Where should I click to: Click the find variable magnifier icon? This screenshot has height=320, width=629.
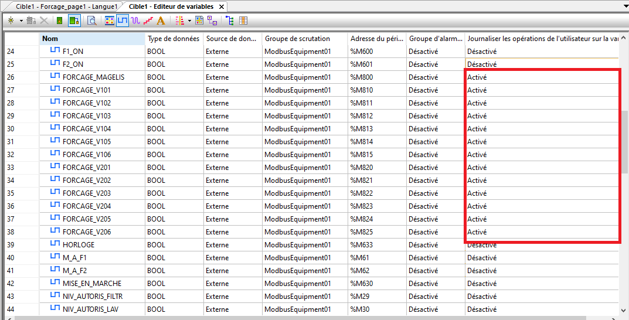92,21
